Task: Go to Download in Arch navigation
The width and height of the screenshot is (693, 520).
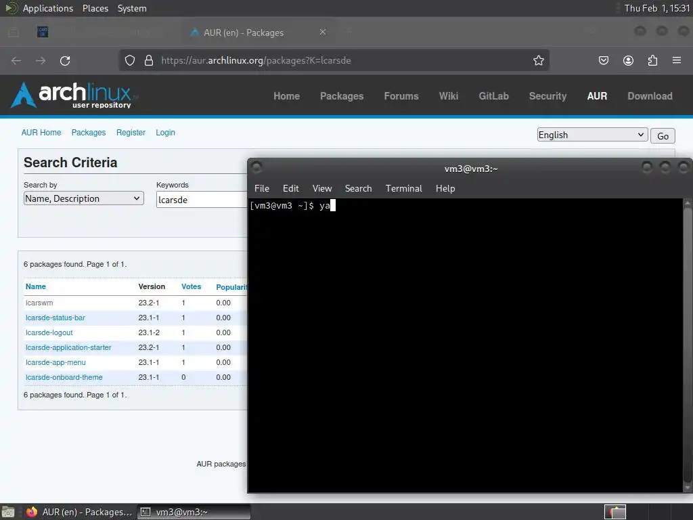Action: coord(650,96)
